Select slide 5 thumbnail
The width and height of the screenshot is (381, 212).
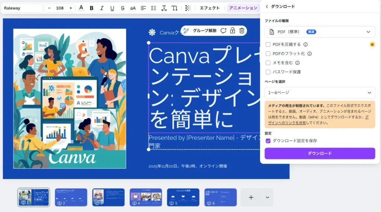[183, 198]
